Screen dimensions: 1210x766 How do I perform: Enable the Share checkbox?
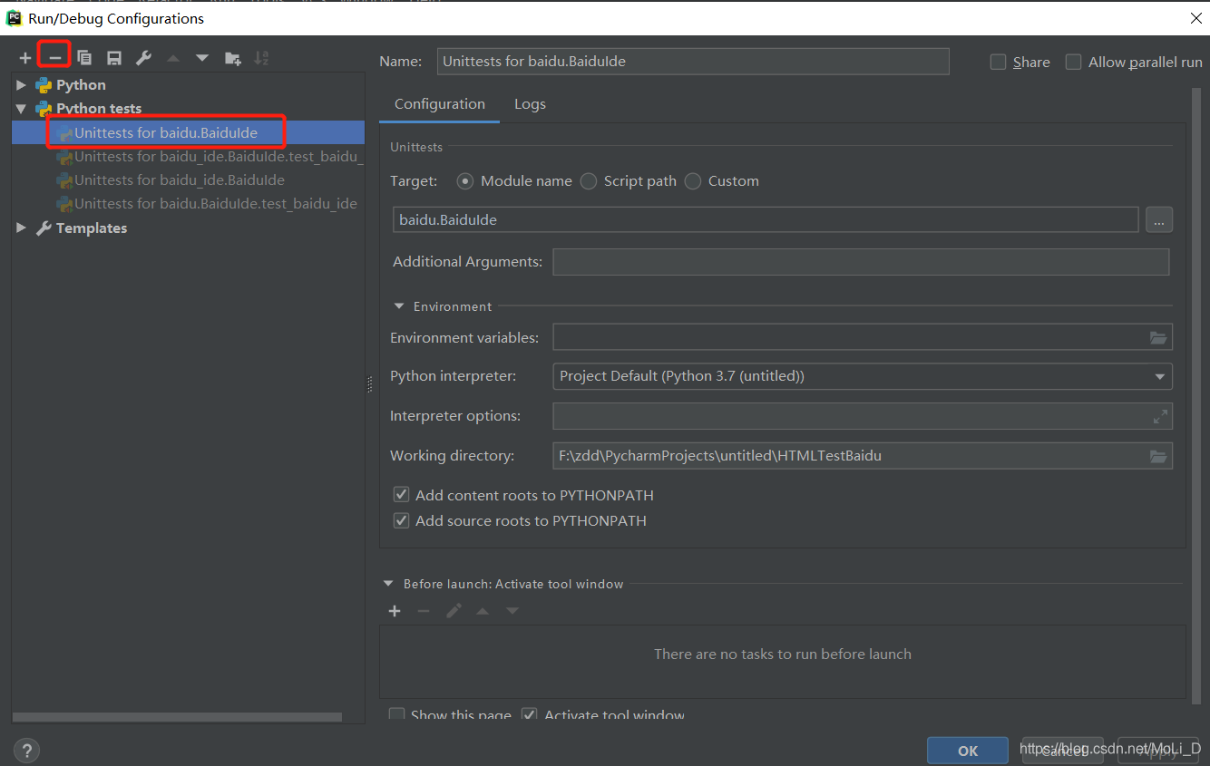coord(999,62)
